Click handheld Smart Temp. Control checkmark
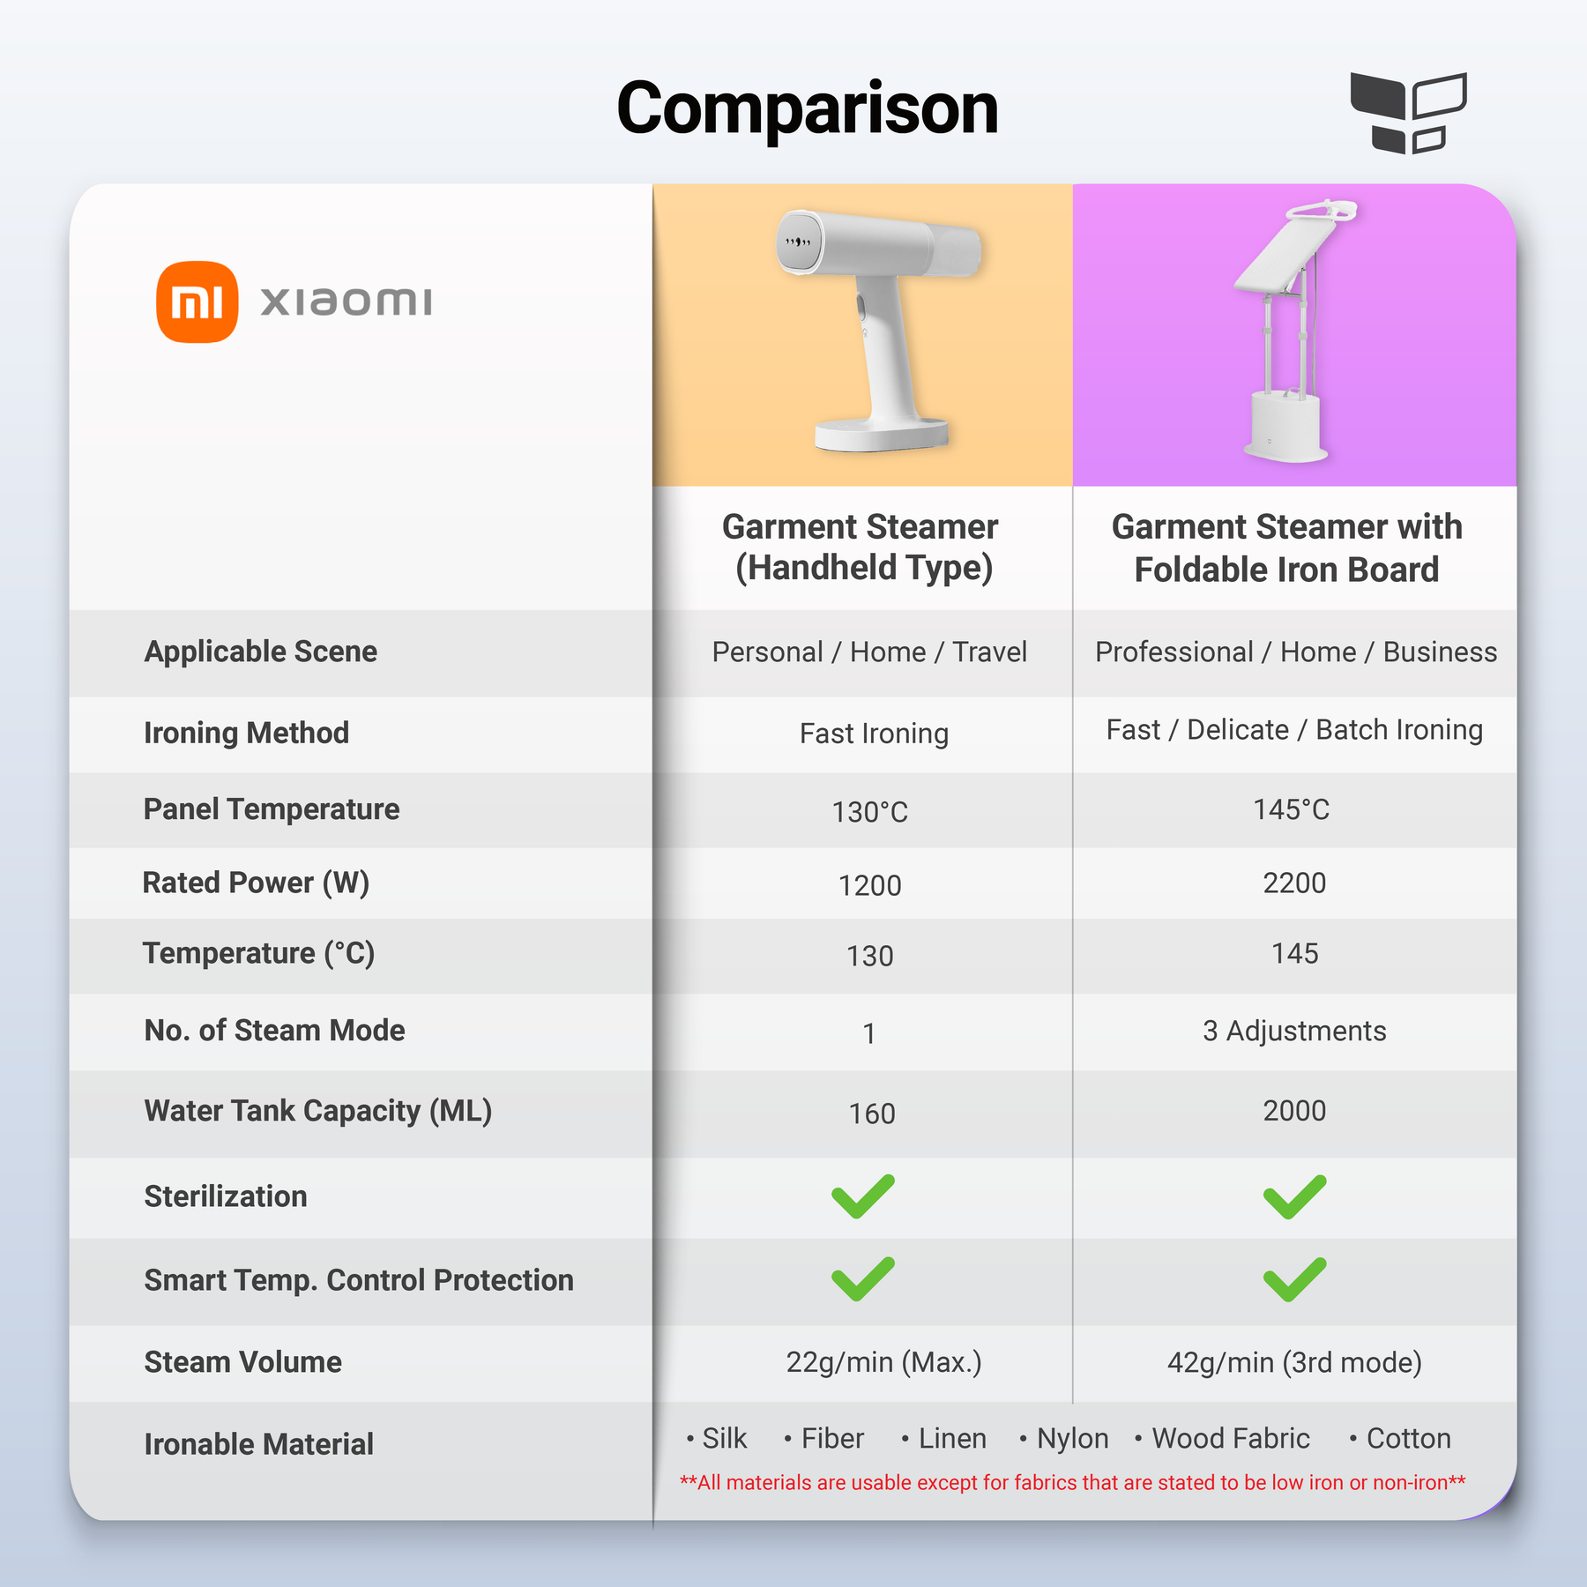This screenshot has height=1587, width=1587. click(x=863, y=1279)
